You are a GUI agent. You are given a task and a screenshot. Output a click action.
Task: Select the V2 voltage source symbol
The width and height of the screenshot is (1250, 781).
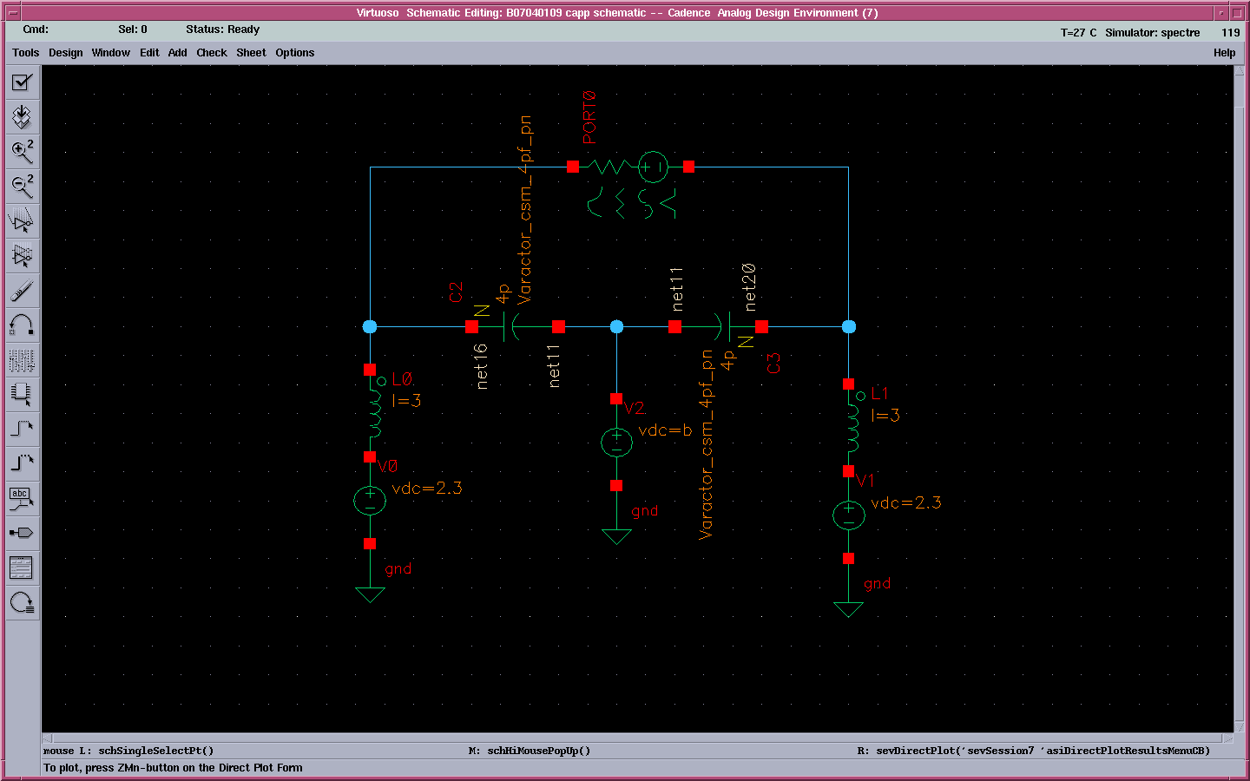pos(616,443)
